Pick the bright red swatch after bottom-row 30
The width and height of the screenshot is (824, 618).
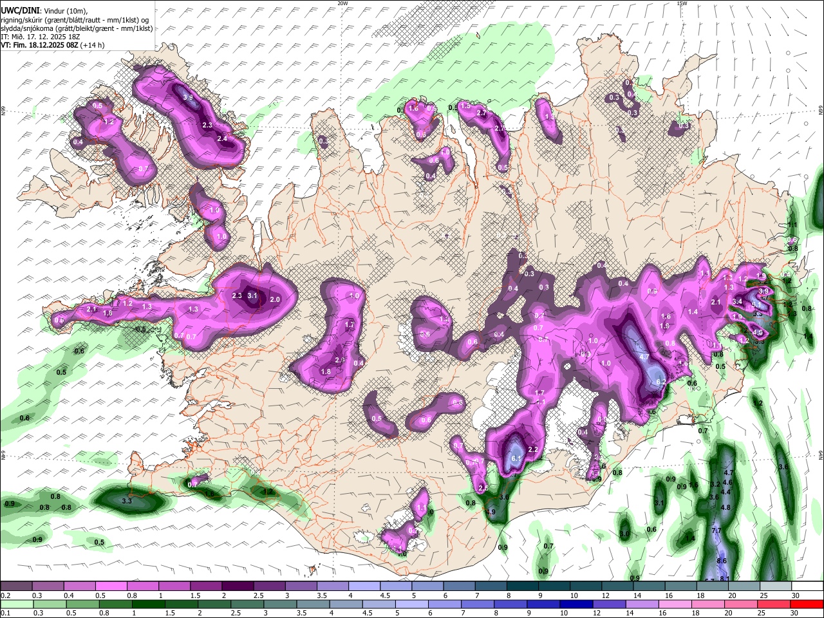807,604
